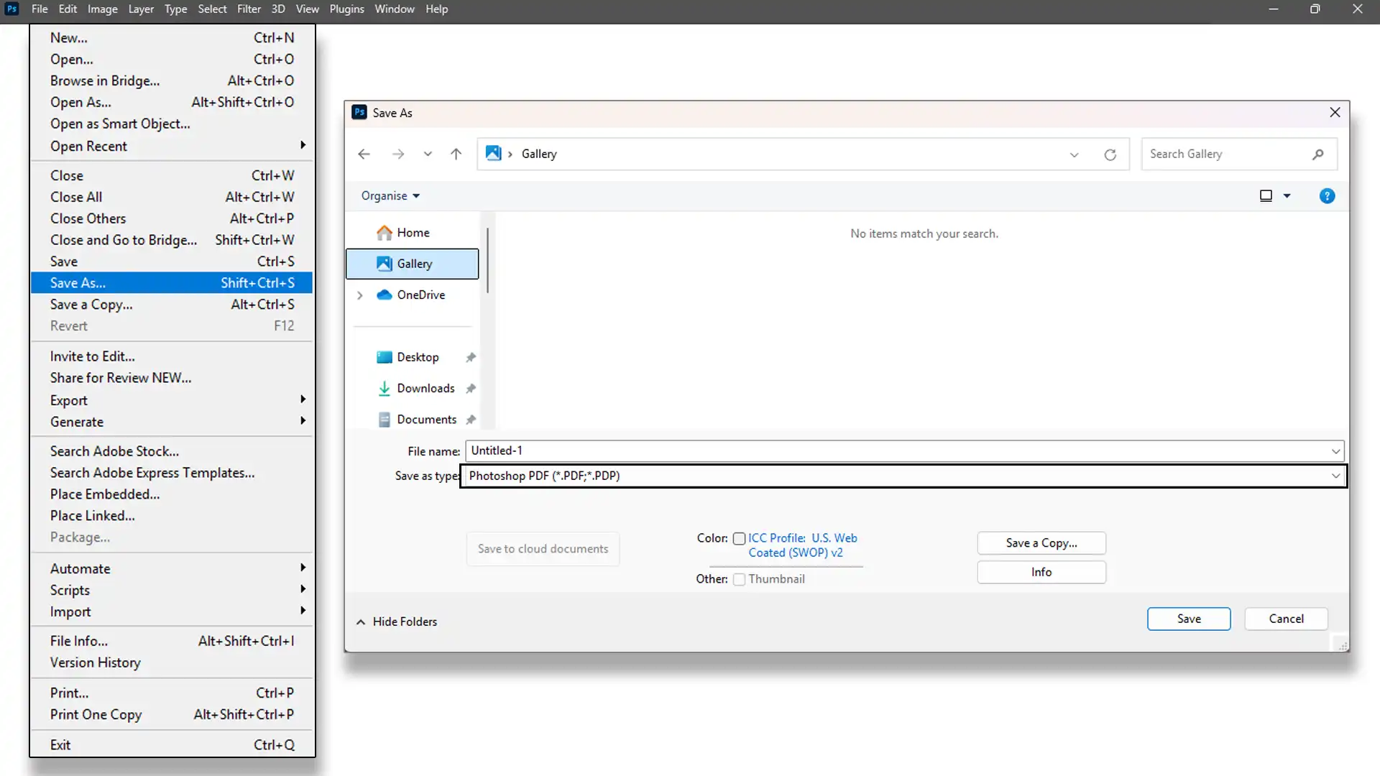Click the Photoshop icon in Save As title
The height and width of the screenshot is (776, 1380).
359,112
